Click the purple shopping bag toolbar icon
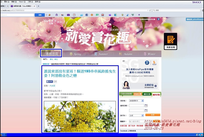 (57, 15)
